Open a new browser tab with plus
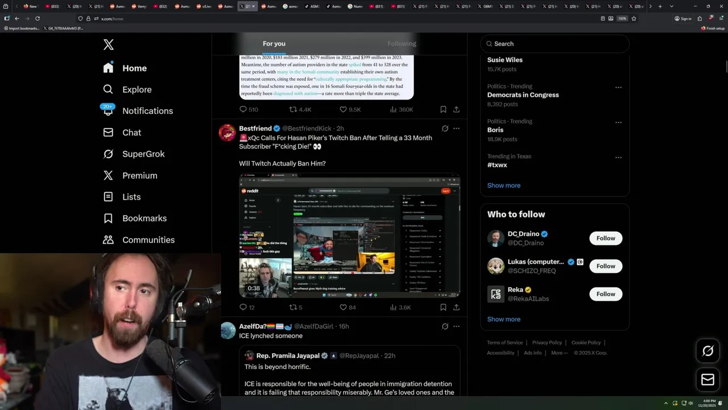Viewport: 728px width, 410px height. (x=660, y=6)
